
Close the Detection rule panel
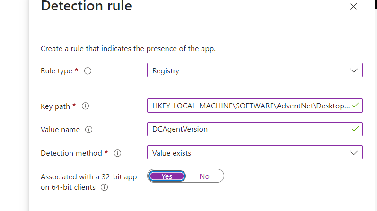pos(353,7)
